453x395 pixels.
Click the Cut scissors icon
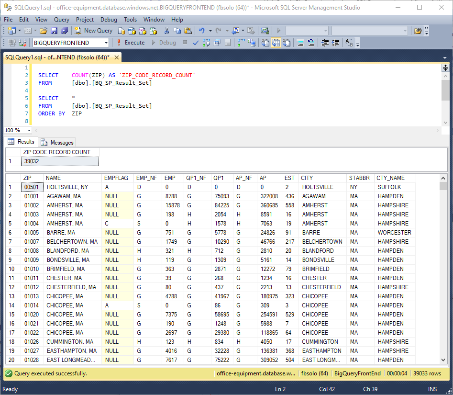166,31
